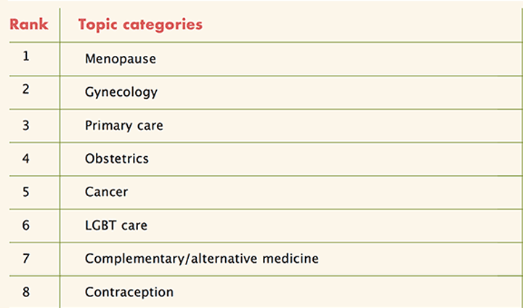Click the Rank column header

pos(28,25)
